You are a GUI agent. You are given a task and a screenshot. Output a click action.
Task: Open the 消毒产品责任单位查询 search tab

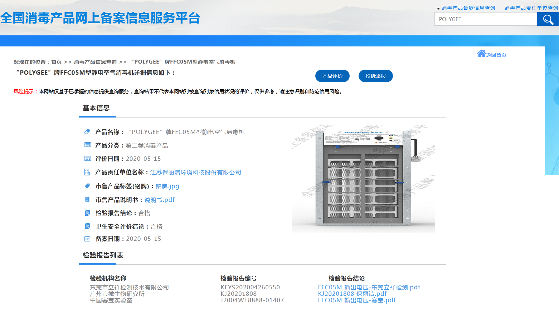pyautogui.click(x=531, y=8)
